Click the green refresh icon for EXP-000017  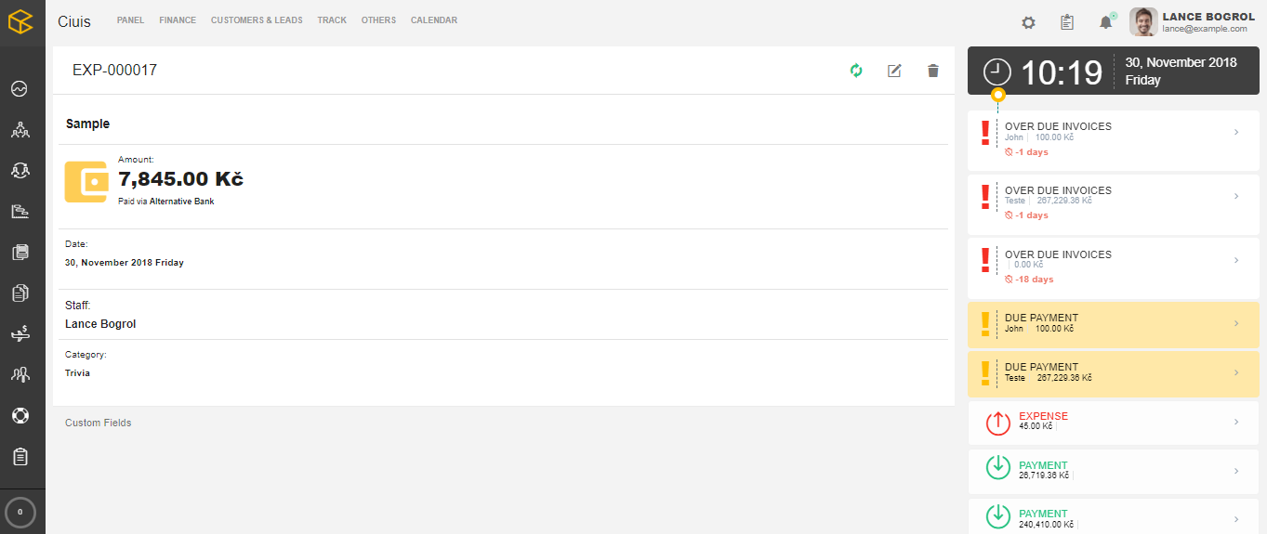point(856,71)
